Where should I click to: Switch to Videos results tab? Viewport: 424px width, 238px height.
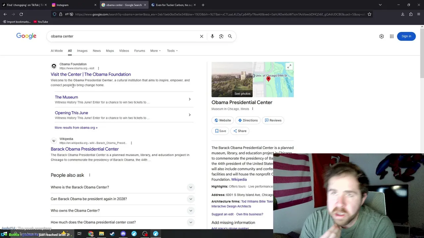click(x=124, y=51)
